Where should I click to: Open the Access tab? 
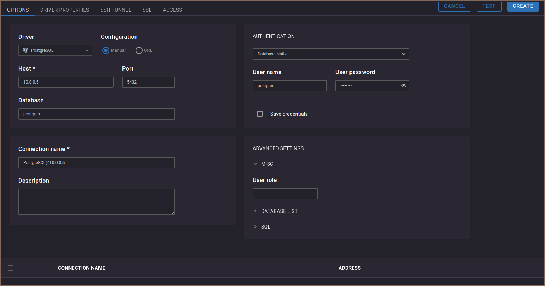172,10
